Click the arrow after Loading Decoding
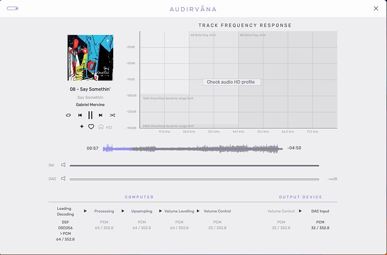Image resolution: width=387 pixels, height=255 pixels. tap(85, 211)
